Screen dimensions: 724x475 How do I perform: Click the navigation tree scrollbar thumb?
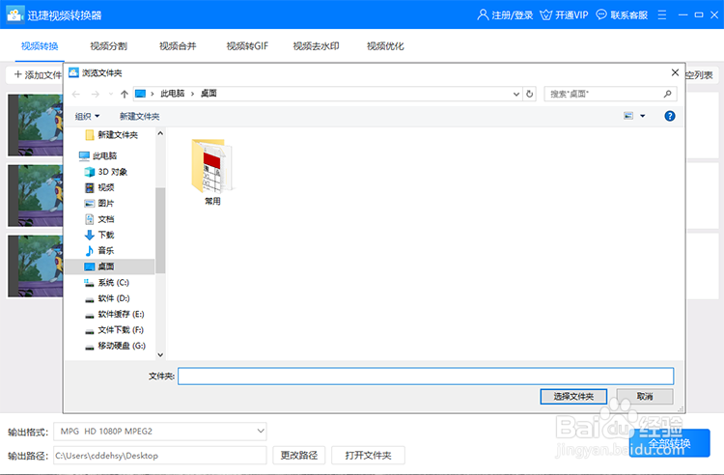pyautogui.click(x=160, y=230)
